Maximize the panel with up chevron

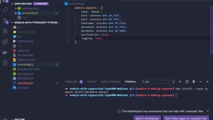(x=200, y=82)
